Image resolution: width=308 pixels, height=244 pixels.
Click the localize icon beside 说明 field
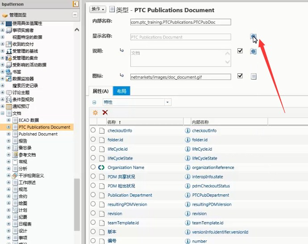coord(254,51)
